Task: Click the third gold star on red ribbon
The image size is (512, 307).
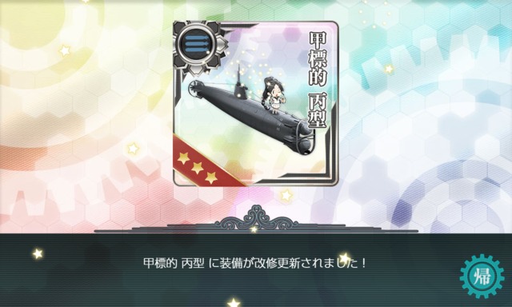Action: point(211,177)
